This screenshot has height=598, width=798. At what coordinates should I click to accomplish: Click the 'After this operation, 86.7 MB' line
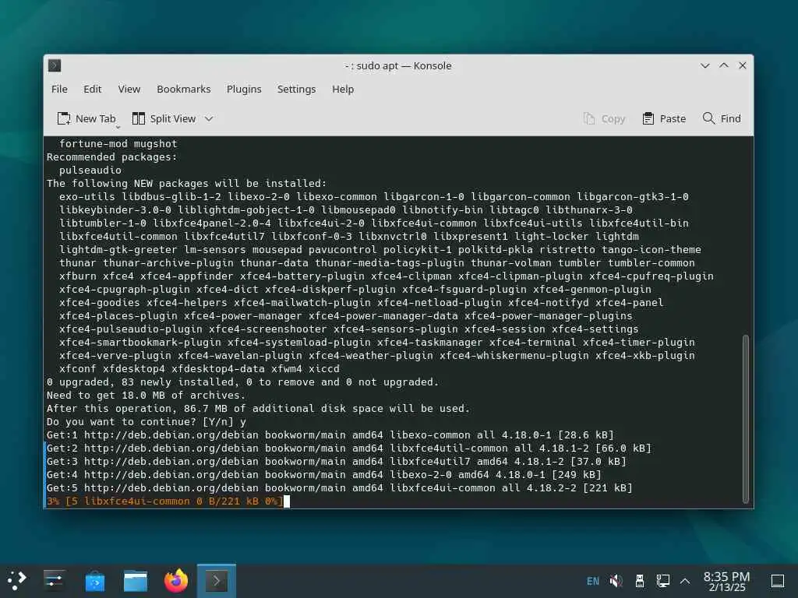point(259,409)
